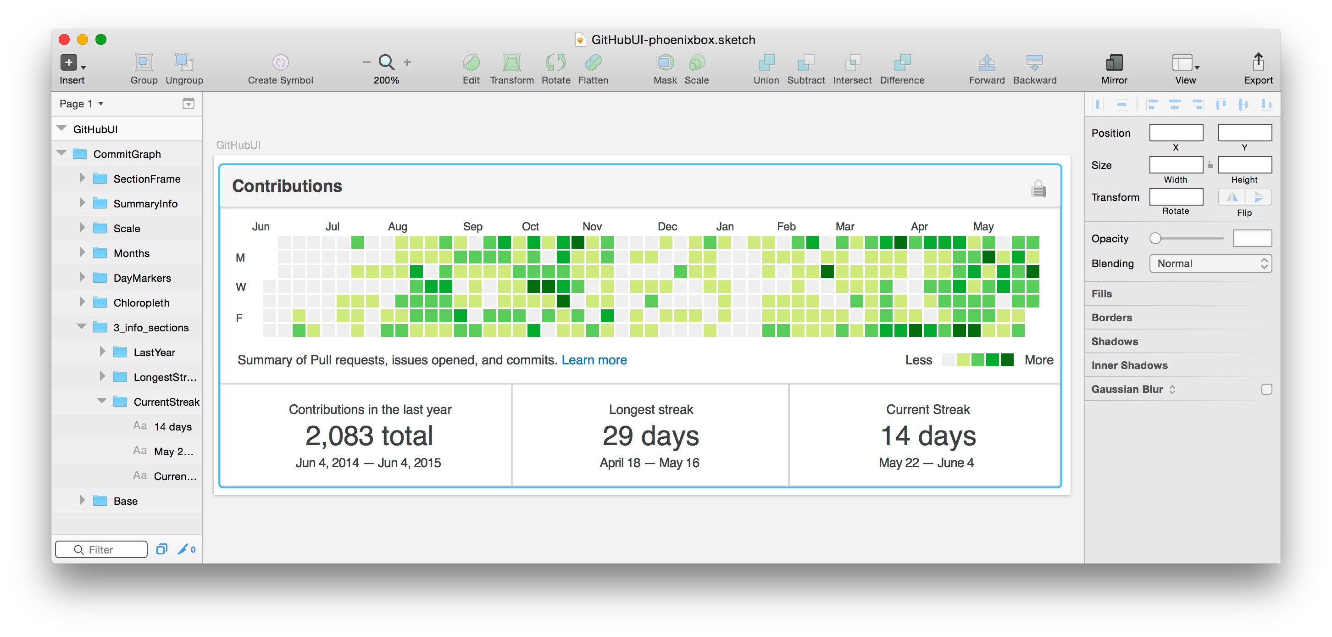Click the Rotate tool icon
This screenshot has height=637, width=1332.
click(556, 62)
